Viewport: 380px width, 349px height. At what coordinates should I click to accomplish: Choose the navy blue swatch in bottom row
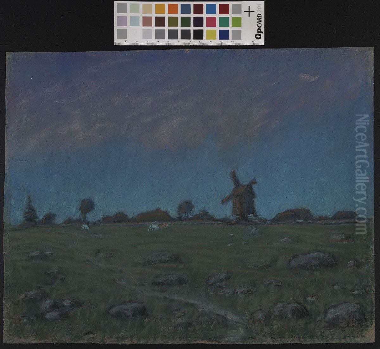coord(224,34)
